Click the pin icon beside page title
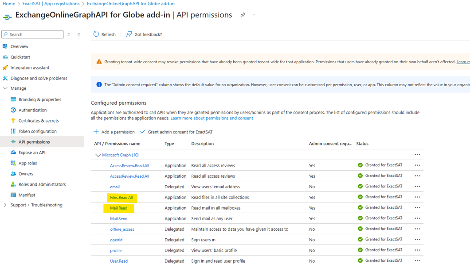Screen dimensions: 470x271 [x=243, y=15]
